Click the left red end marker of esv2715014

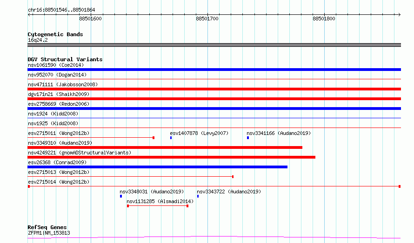[29, 186]
